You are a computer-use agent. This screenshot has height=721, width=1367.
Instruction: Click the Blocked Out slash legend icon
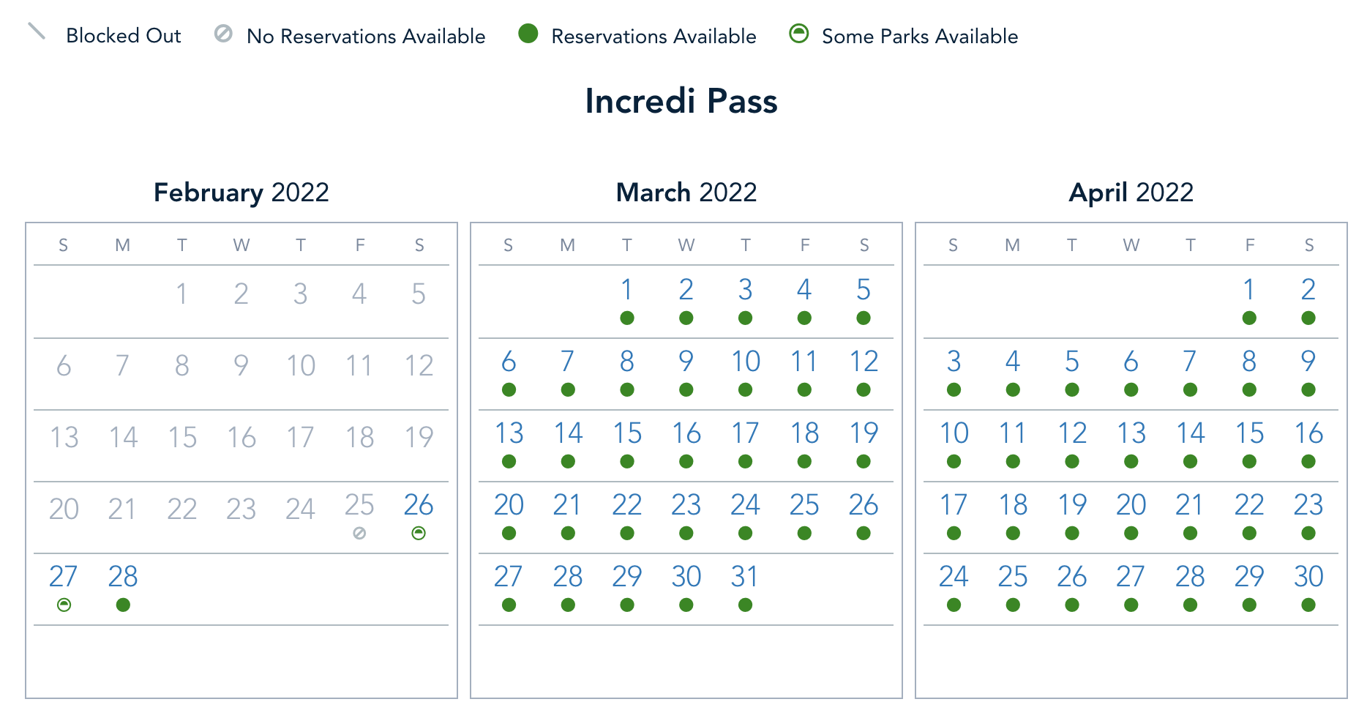click(x=37, y=31)
